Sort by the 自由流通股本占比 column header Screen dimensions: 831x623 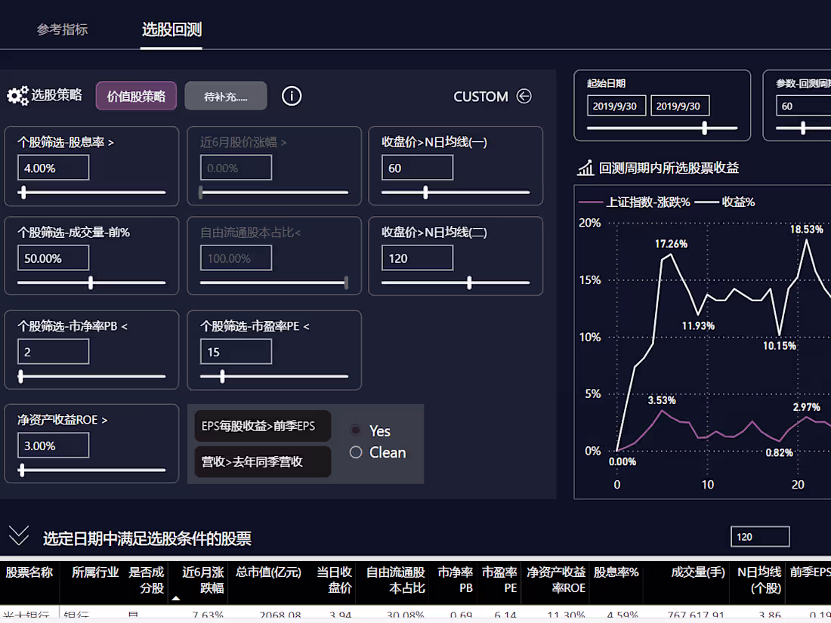pos(395,580)
